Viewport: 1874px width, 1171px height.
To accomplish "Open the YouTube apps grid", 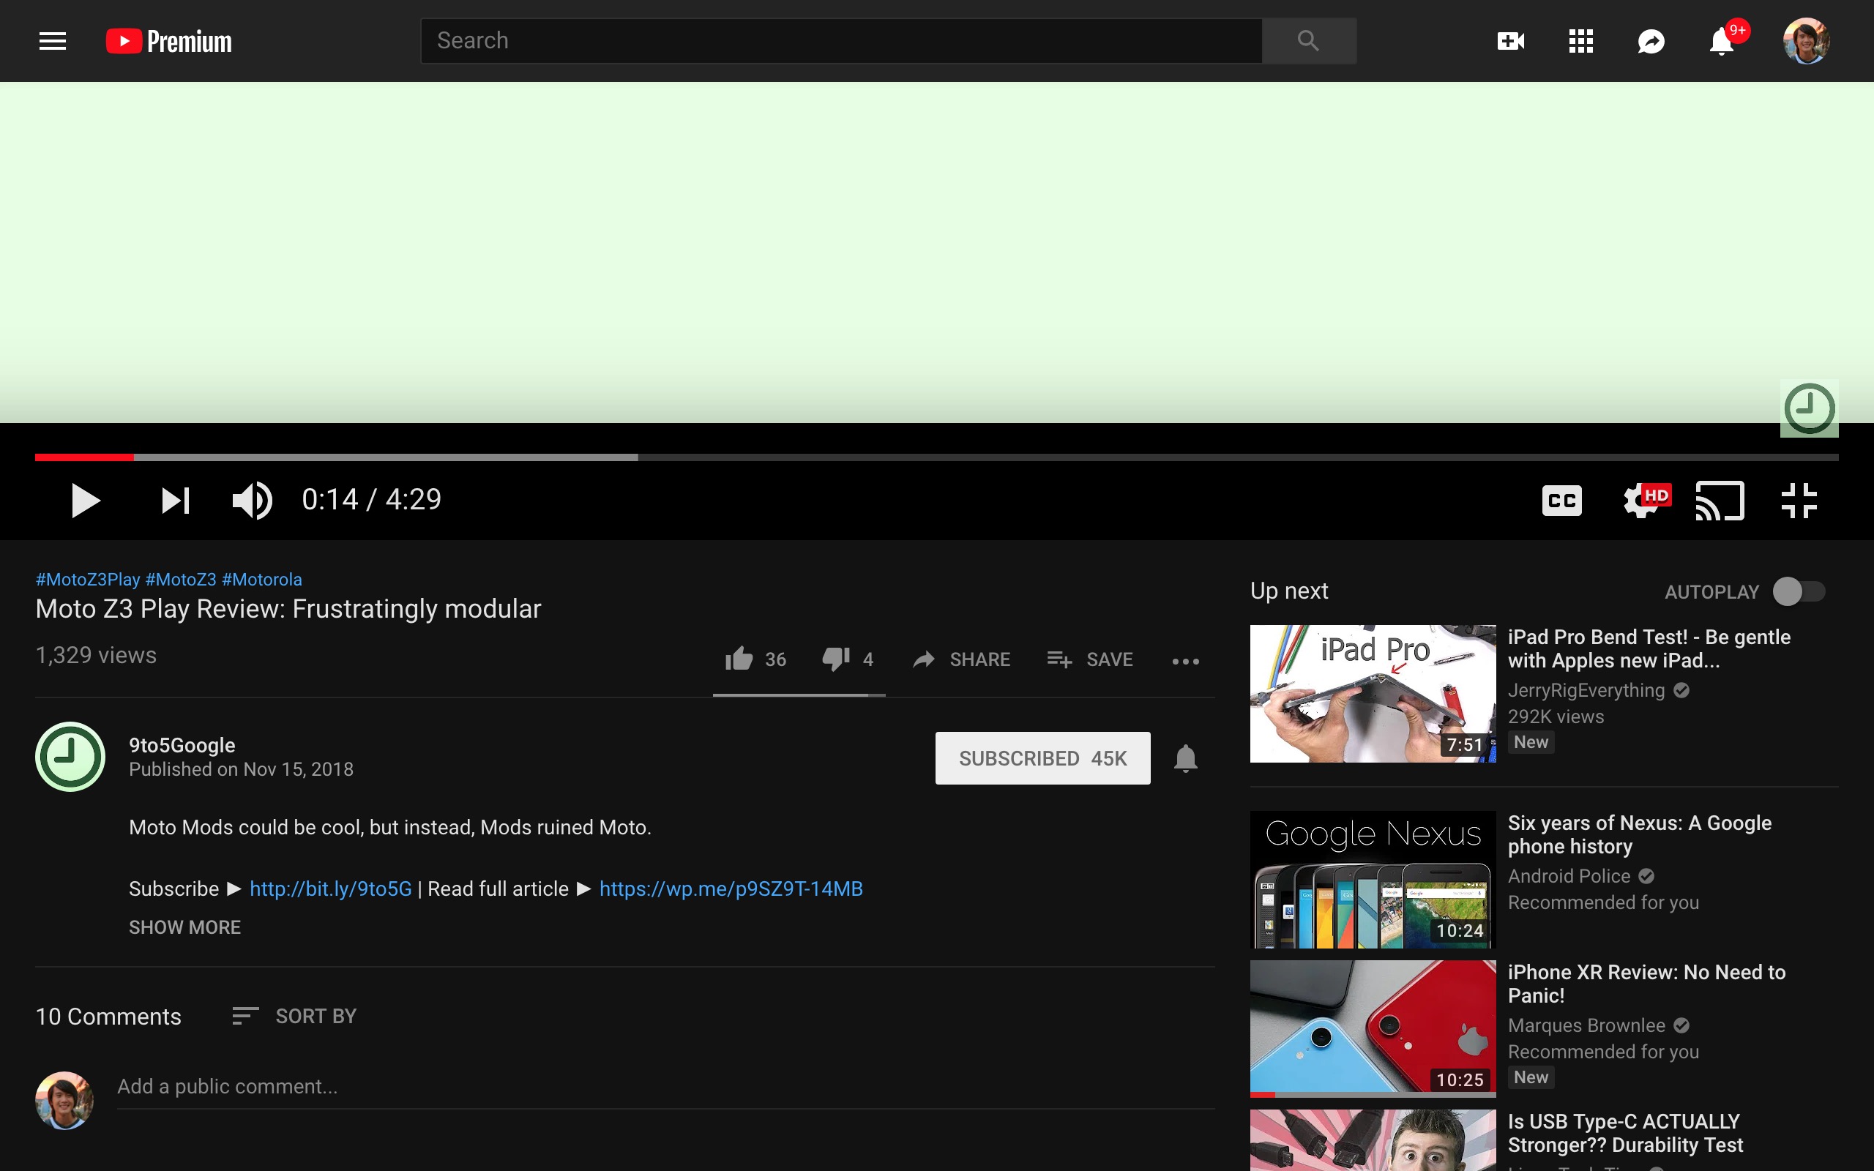I will [1580, 41].
